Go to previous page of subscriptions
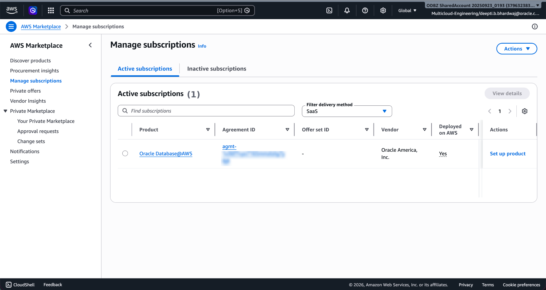This screenshot has height=290, width=546. 489,111
